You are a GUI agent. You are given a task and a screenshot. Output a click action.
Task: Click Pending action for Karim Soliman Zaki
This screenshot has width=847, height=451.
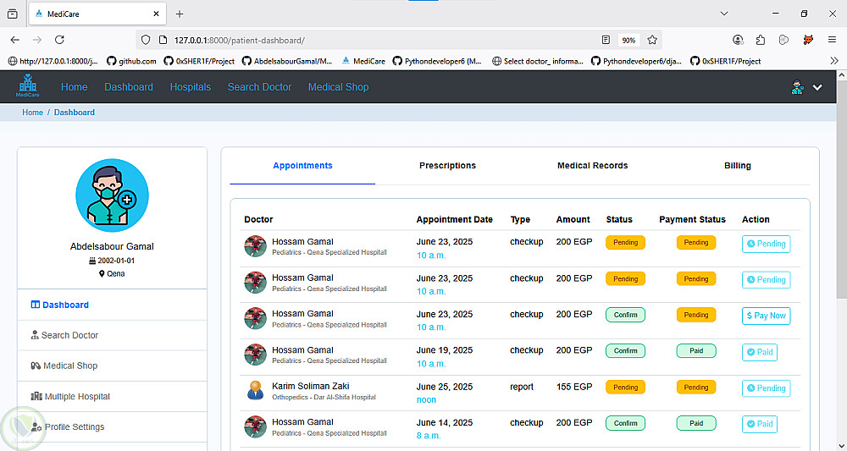766,388
